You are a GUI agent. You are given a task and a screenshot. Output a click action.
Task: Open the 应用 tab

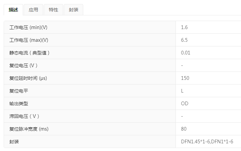pyautogui.click(x=33, y=10)
